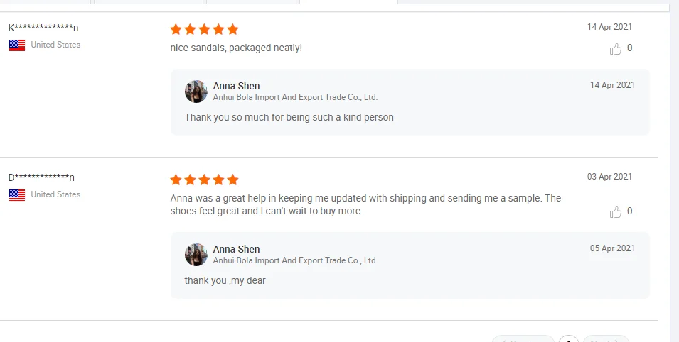679x342 pixels.
Task: Click the thumbs-up icon on the sandals review
Action: 616,49
